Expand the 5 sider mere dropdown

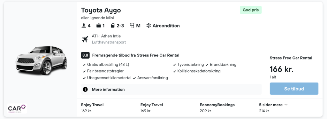(273, 105)
